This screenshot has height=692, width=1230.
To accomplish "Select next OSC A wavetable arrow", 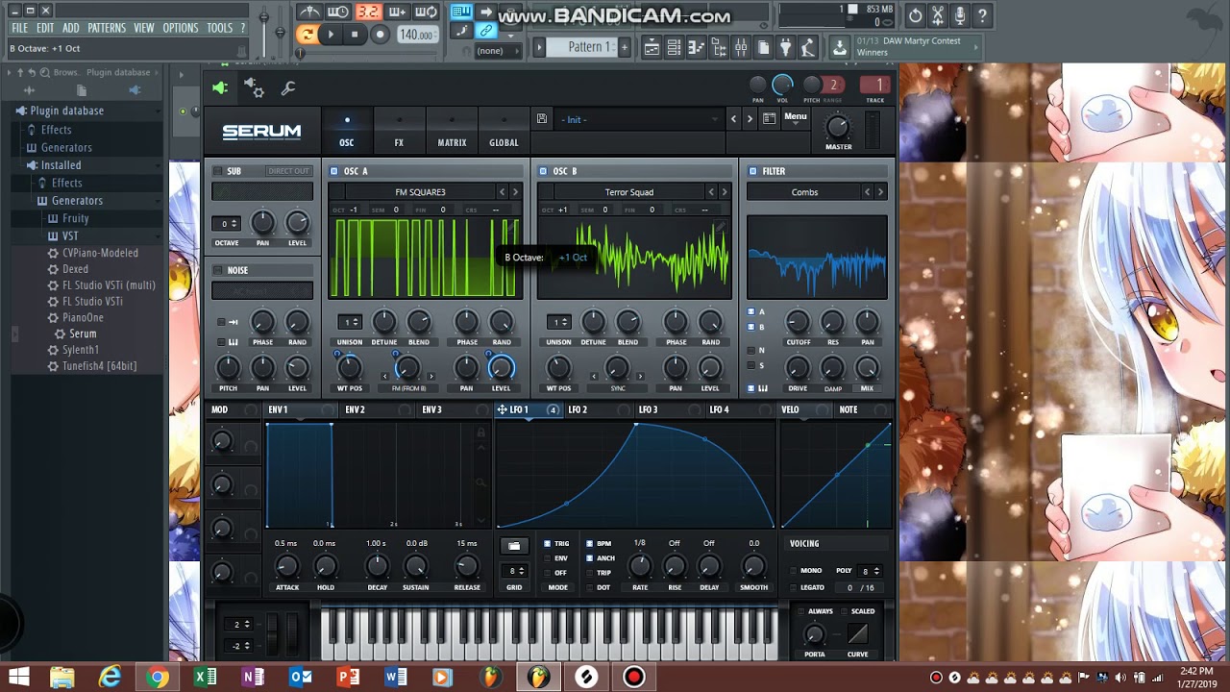I will (x=515, y=192).
